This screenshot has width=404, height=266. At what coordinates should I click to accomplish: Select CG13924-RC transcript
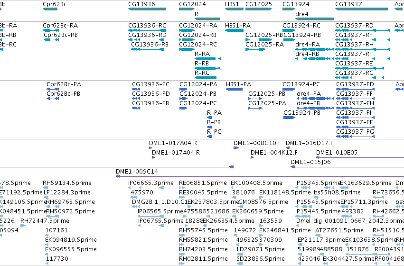pyautogui.click(x=289, y=30)
